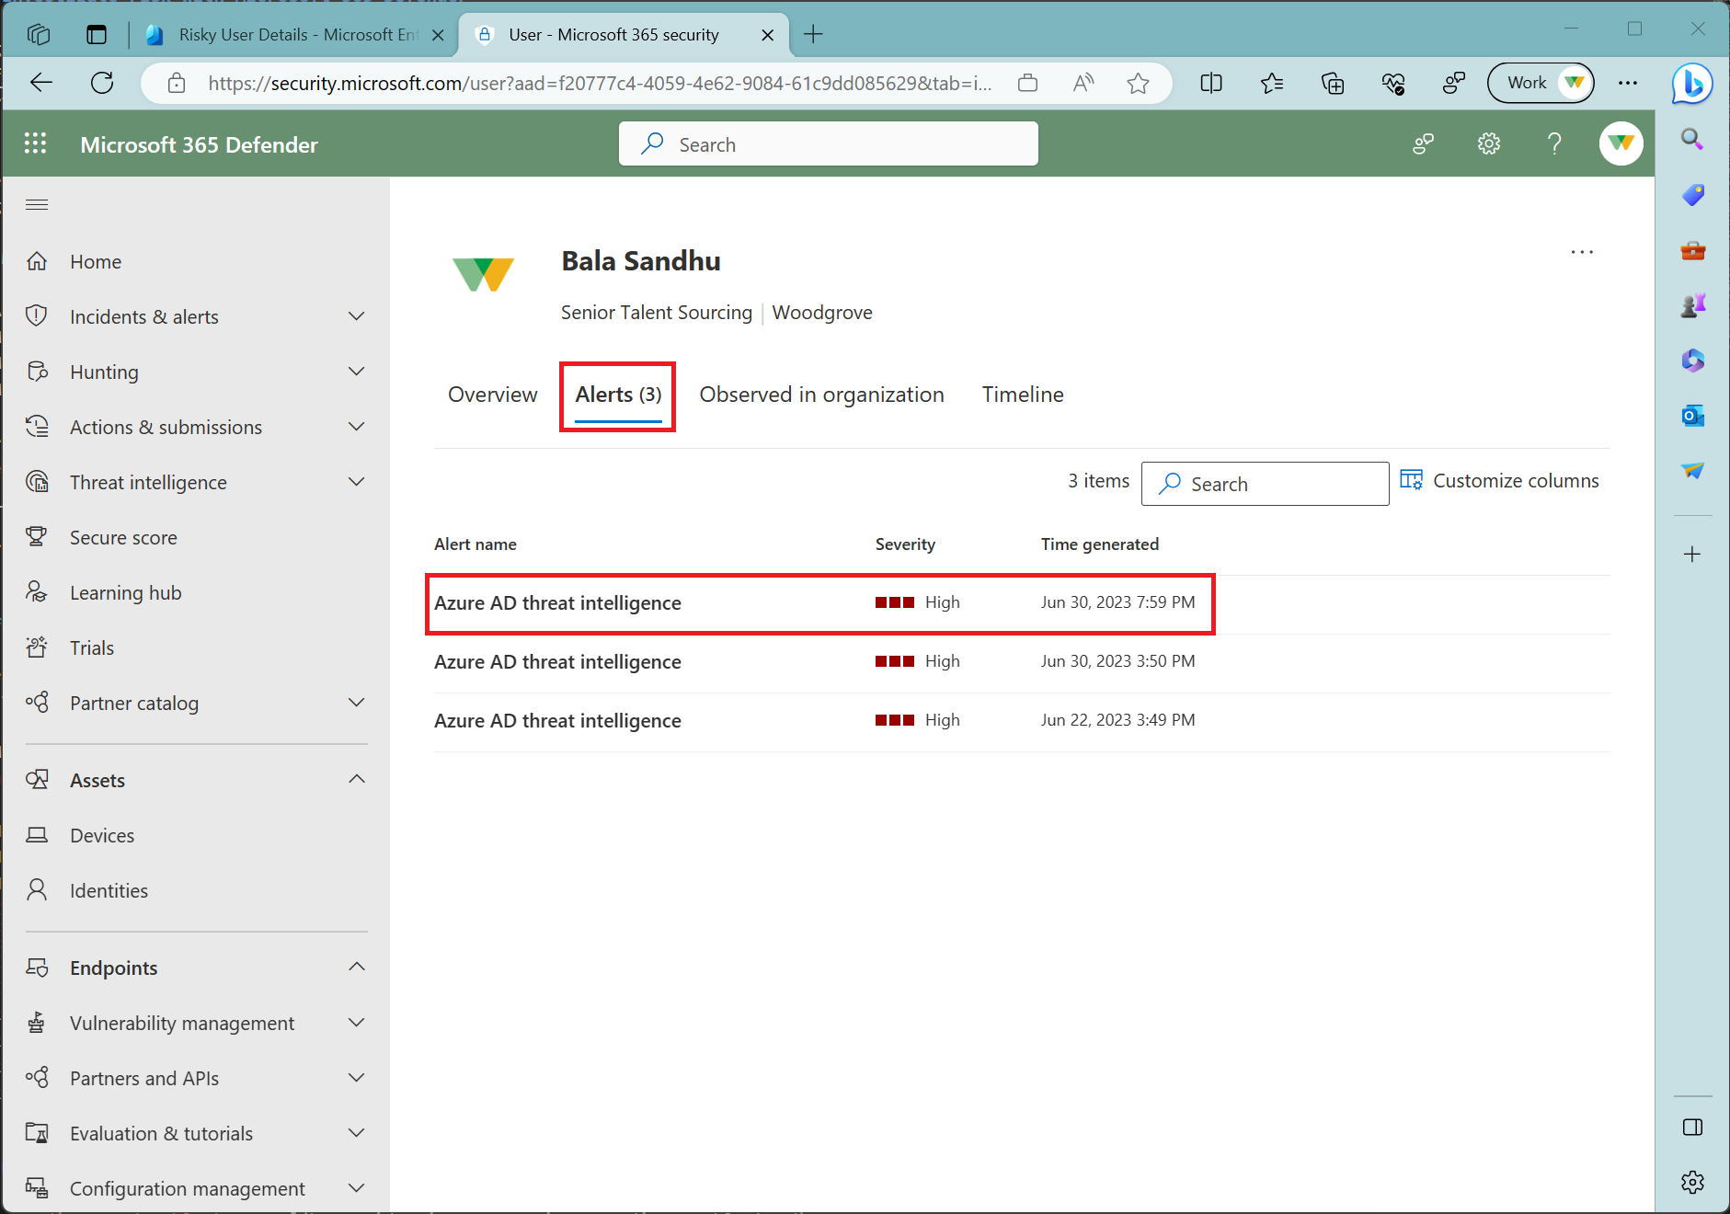Click the Configuration management icon

pos(37,1188)
